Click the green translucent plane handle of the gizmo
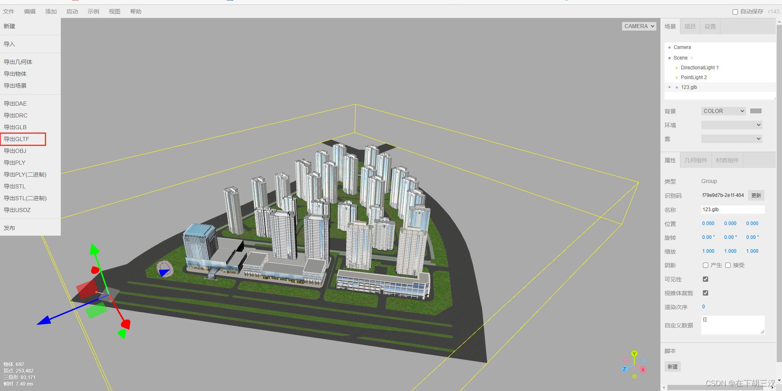Image resolution: width=782 pixels, height=391 pixels. tap(96, 310)
